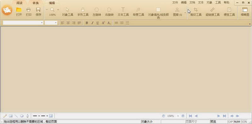Viewport: 252px width, 124px height.
Task: Expand the 图章 stamp dropdown arrow
Action: pyautogui.click(x=185, y=13)
